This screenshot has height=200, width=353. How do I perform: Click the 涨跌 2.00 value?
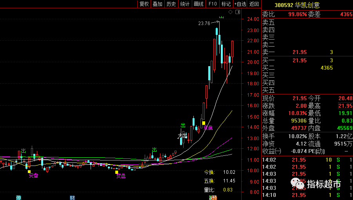[301, 106]
